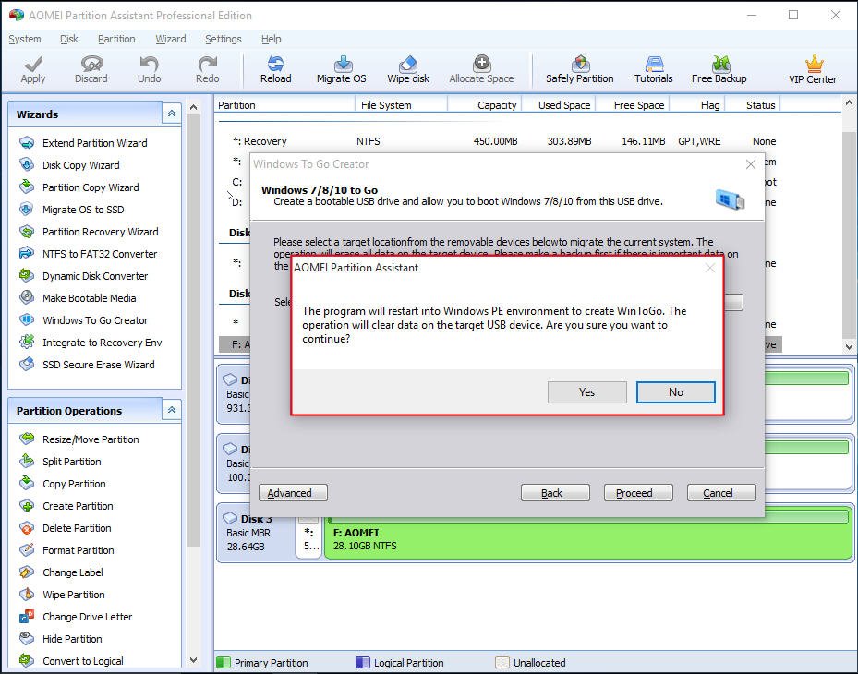The width and height of the screenshot is (858, 674).
Task: Open the VIP Center crown icon
Action: [813, 69]
